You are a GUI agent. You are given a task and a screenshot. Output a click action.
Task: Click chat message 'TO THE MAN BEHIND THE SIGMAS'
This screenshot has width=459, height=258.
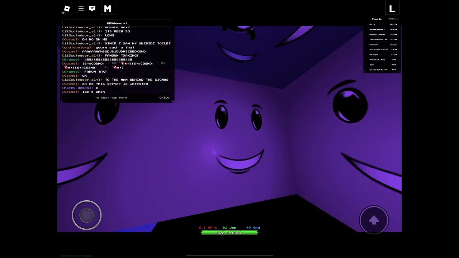point(137,80)
